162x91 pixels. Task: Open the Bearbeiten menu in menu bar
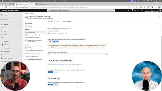point(22,1)
